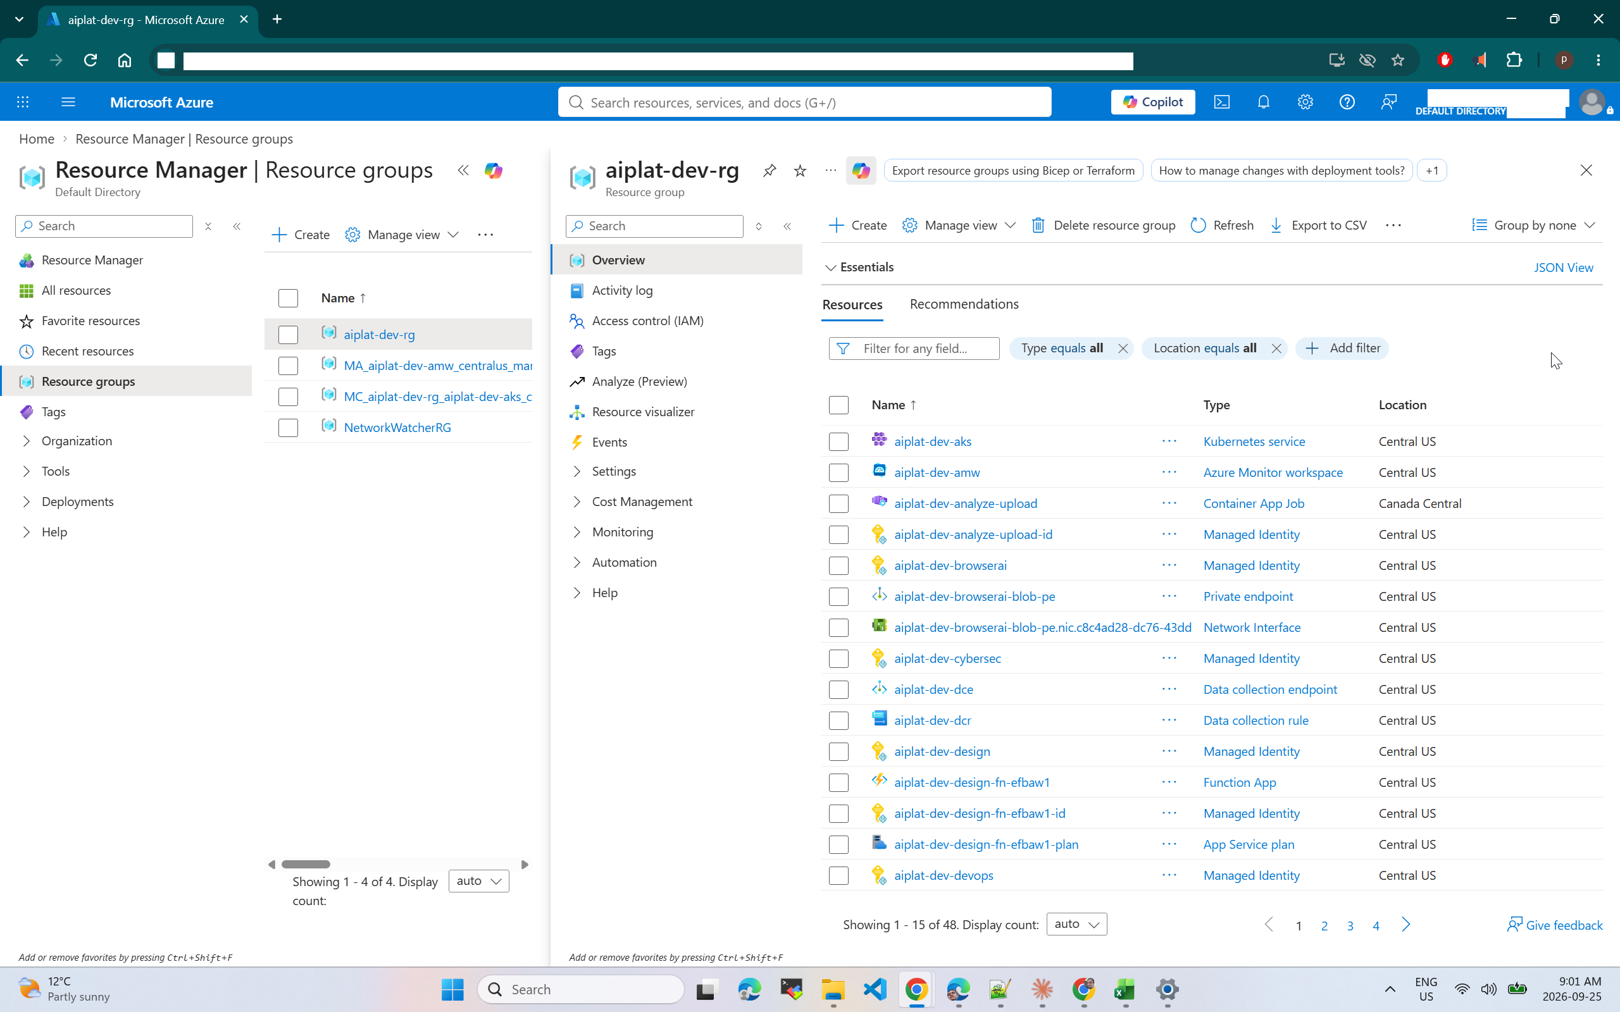Open portal settings gear in header
The width and height of the screenshot is (1620, 1012).
coord(1305,102)
